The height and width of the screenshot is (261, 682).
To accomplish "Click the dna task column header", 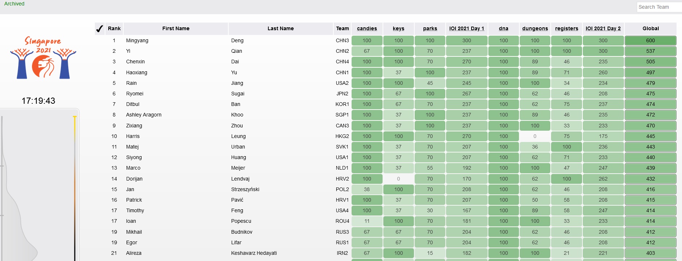I will pos(503,28).
